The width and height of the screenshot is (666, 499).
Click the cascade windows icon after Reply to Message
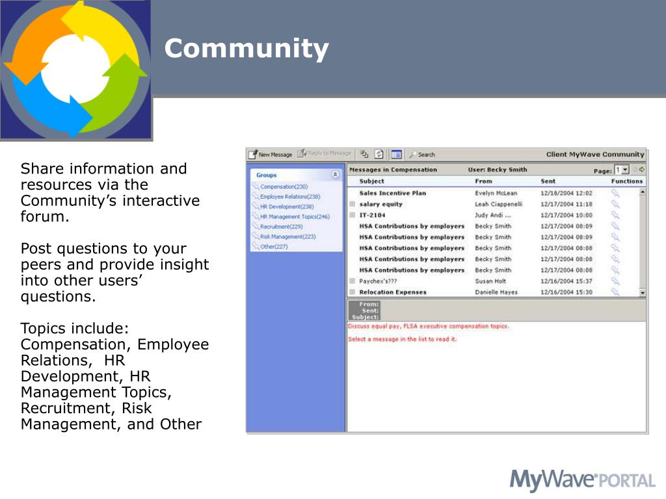[x=364, y=154]
